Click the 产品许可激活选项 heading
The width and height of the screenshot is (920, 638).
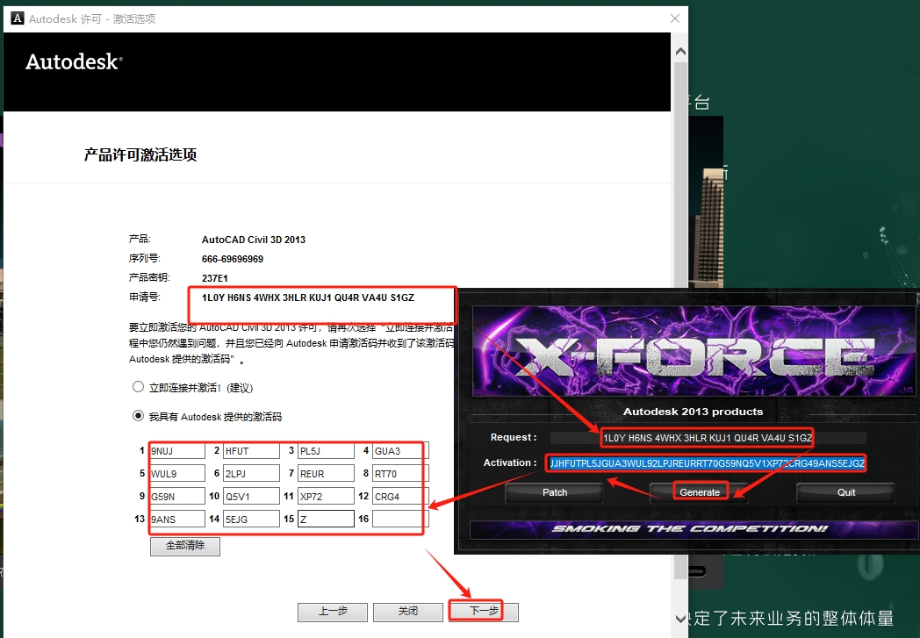[140, 154]
